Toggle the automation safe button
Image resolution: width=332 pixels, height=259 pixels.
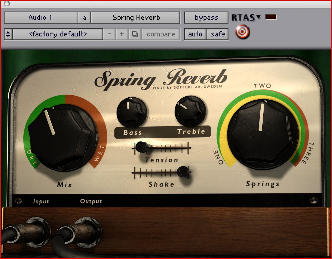point(217,34)
